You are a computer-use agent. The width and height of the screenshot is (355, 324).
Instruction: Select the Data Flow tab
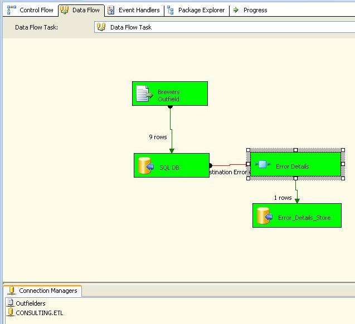81,10
